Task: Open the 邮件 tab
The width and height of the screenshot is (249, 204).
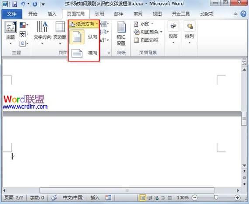Action: point(119,14)
